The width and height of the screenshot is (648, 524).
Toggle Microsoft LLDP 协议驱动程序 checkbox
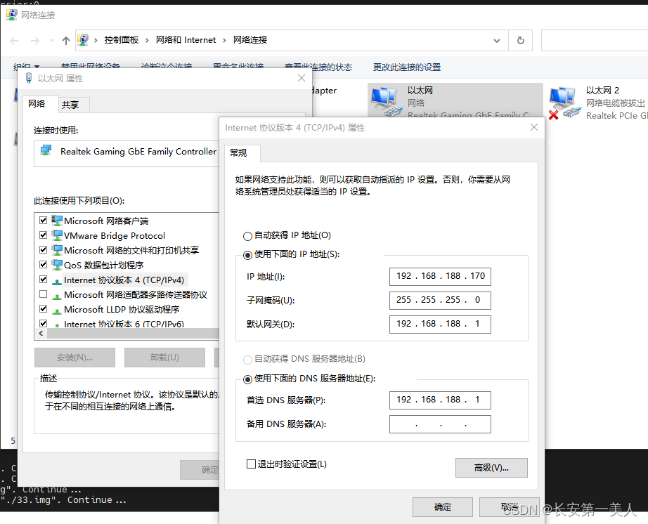coord(43,309)
